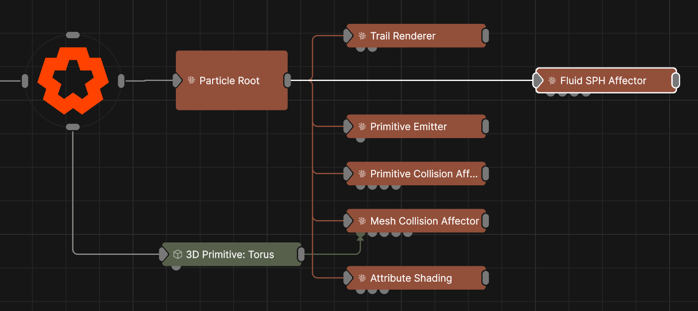This screenshot has height=311, width=698.
Task: Click the Primitive Emitter node icon
Action: pos(362,127)
